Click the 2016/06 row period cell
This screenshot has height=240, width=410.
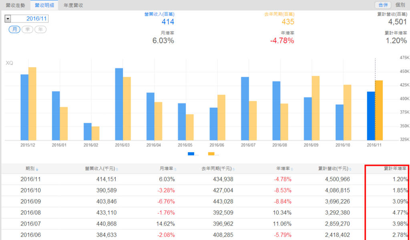(x=30, y=235)
